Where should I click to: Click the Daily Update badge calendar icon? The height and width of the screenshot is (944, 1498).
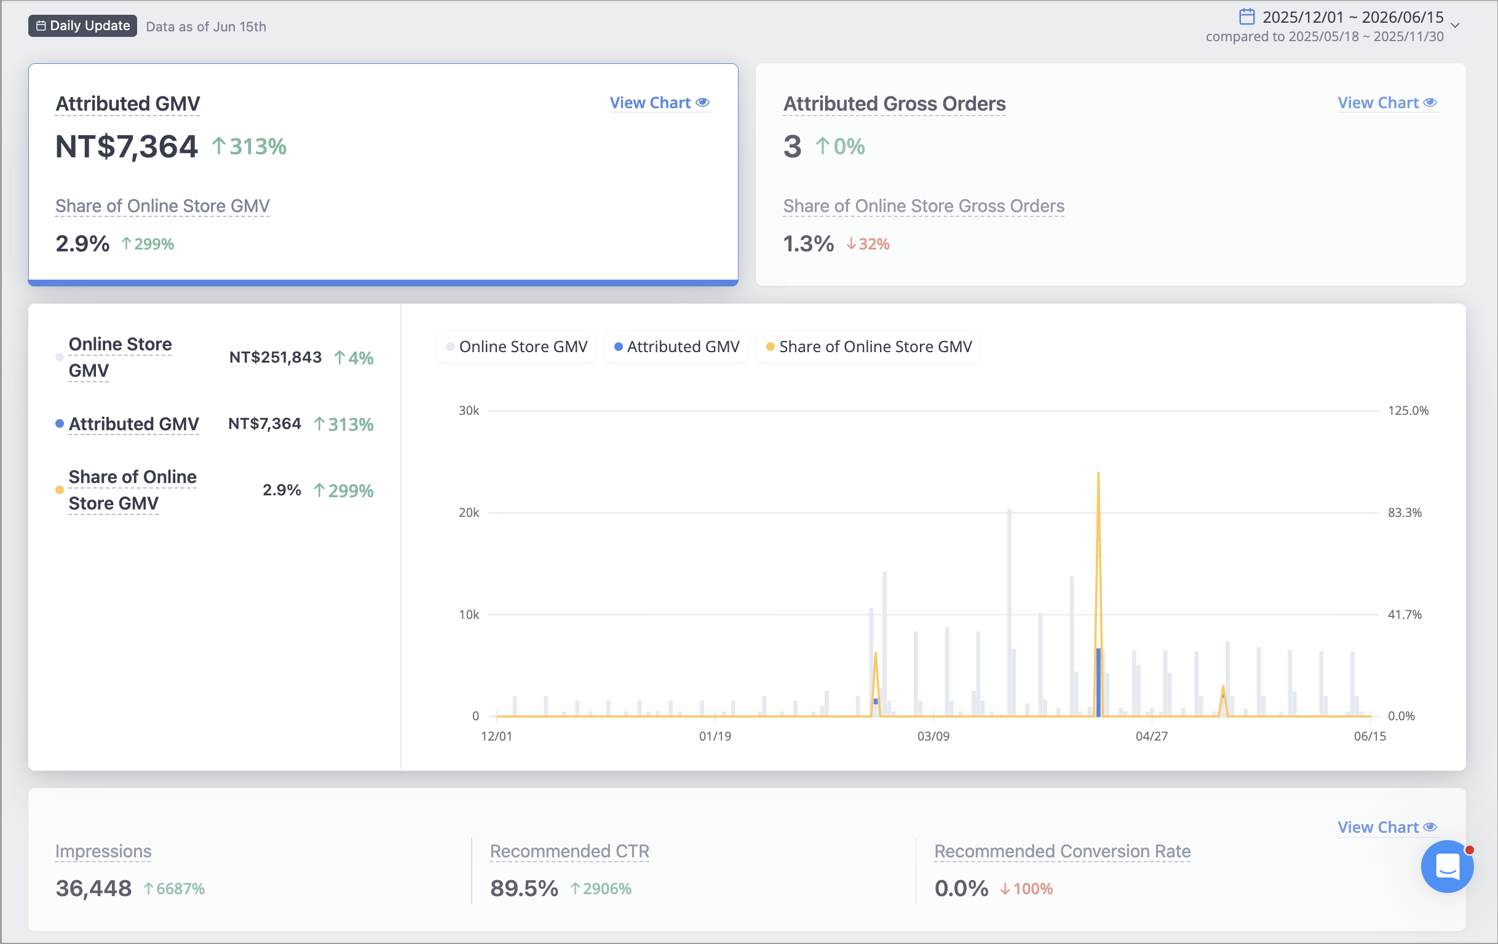[41, 25]
